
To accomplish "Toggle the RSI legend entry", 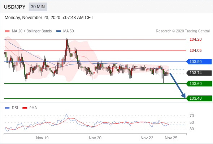I will (x=12, y=108).
